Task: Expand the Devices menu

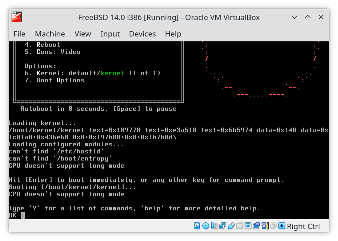Action: point(142,34)
